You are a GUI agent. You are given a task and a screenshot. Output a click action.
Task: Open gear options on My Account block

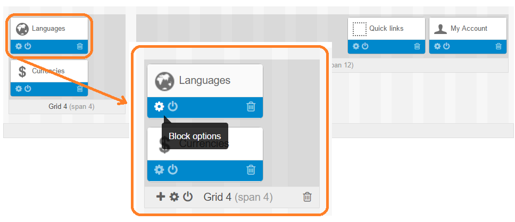click(437, 46)
